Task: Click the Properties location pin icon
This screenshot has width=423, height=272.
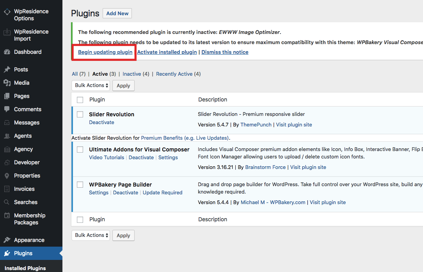Action: tap(7, 176)
